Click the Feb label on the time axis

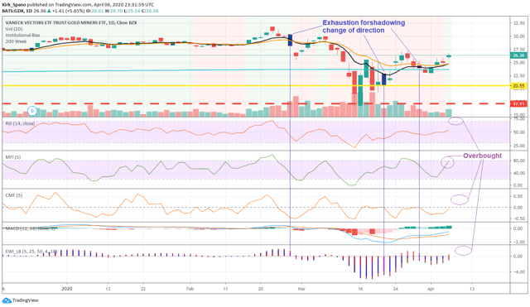click(190, 289)
